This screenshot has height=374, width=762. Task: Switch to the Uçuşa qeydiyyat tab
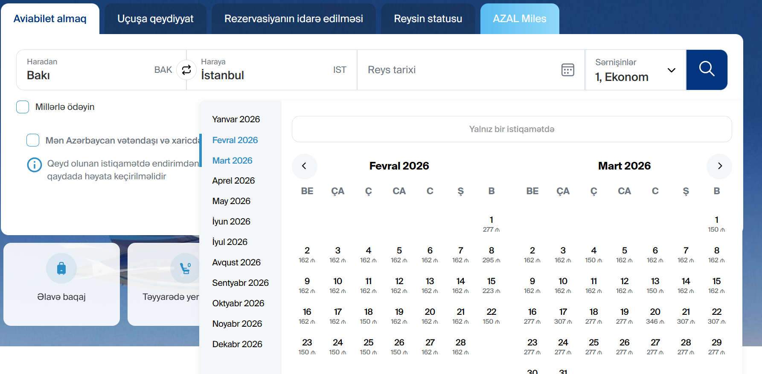155,19
